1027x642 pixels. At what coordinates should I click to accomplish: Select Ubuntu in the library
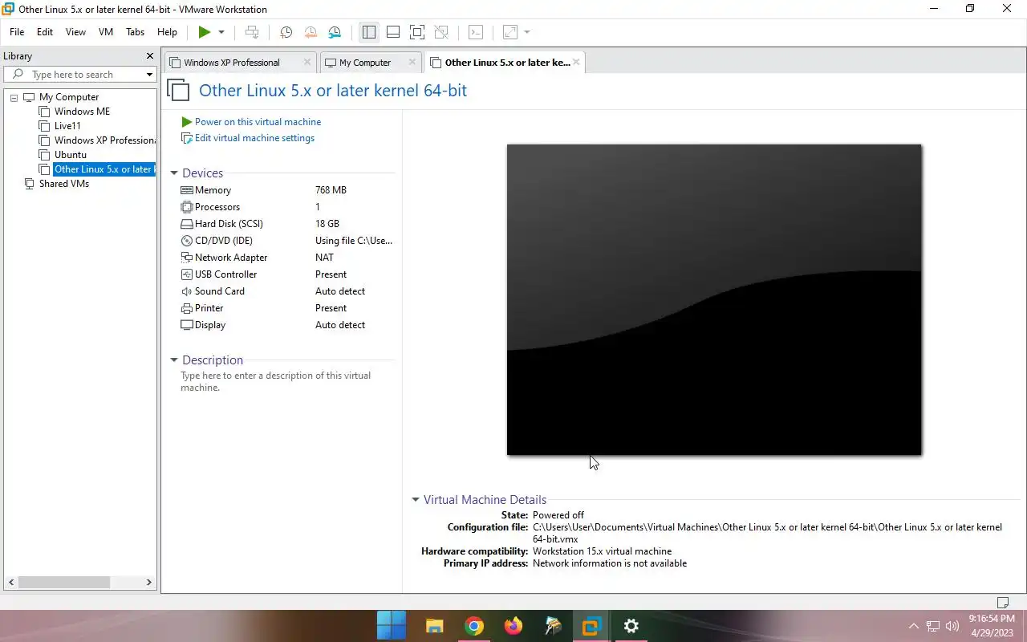point(71,155)
